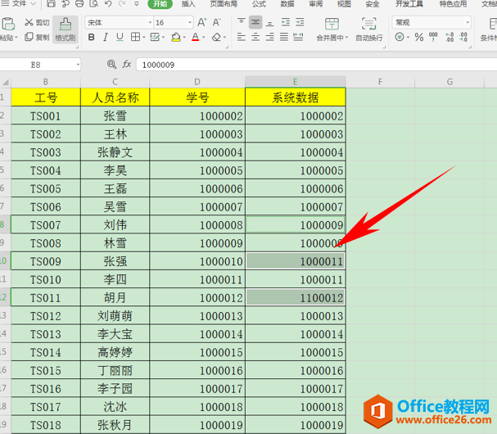This screenshot has width=497, height=434.
Task: Switch to the 插入 (Insert) tab
Action: pyautogui.click(x=188, y=4)
